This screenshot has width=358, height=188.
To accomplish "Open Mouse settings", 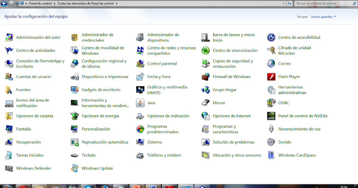I will (x=219, y=103).
